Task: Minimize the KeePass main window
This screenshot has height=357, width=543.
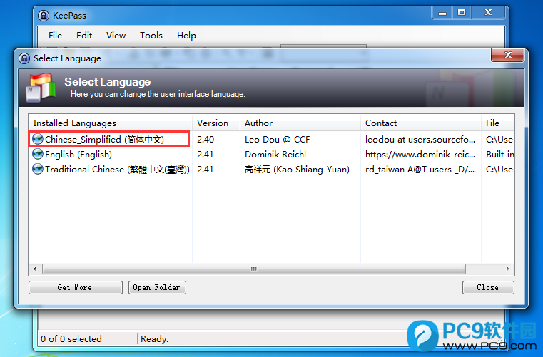Action: pyautogui.click(x=442, y=13)
